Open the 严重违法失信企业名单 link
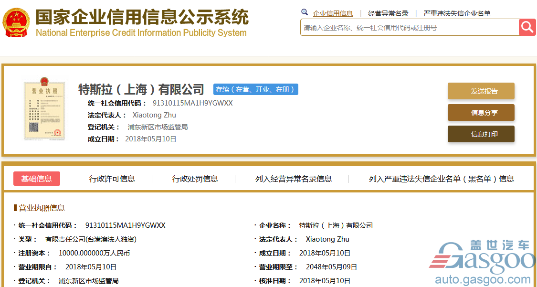This screenshot has width=537, height=287. pos(457,13)
